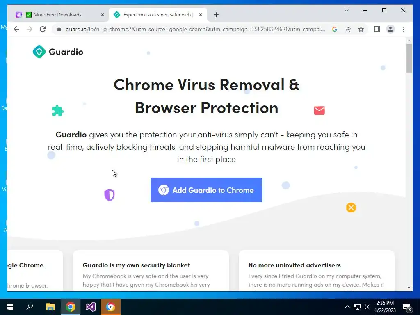The width and height of the screenshot is (420, 315).
Task: Switch to the More Free Downloads tab
Action: click(57, 15)
